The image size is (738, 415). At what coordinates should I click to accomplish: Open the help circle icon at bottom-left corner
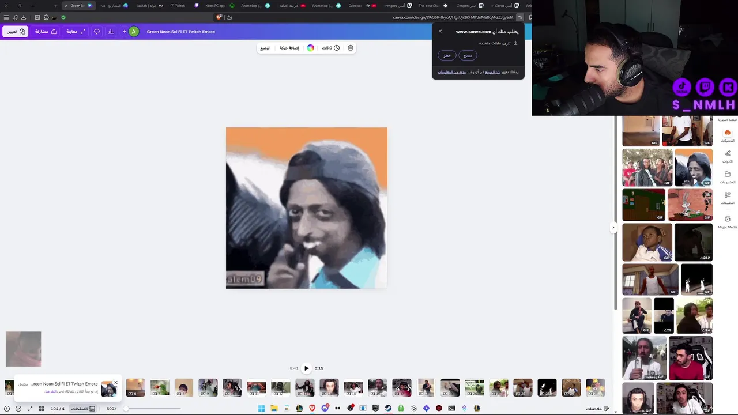(x=7, y=409)
